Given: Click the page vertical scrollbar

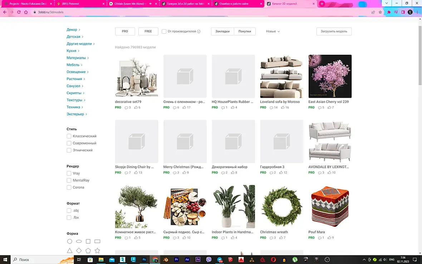Looking at the screenshot, I should click(x=420, y=56).
